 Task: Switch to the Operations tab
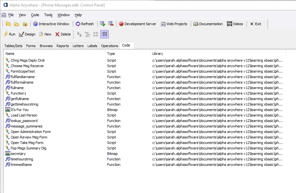(x=110, y=46)
